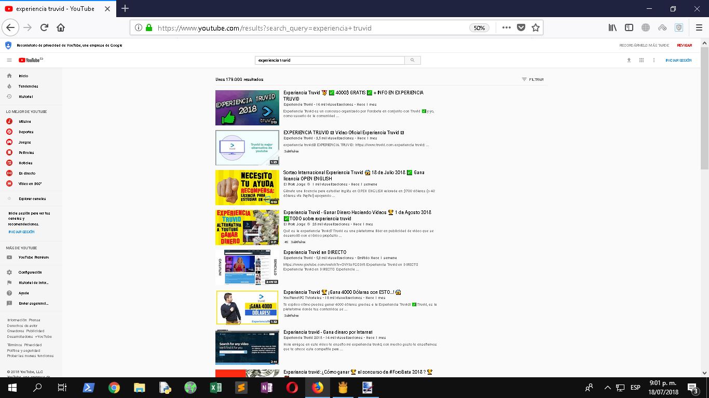Click INICIAR SESIÓN in the top right
709x398 pixels.
click(678, 60)
